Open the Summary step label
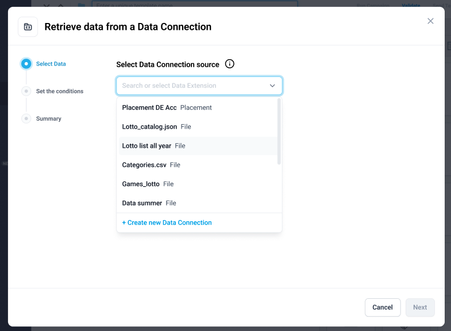 click(x=49, y=118)
